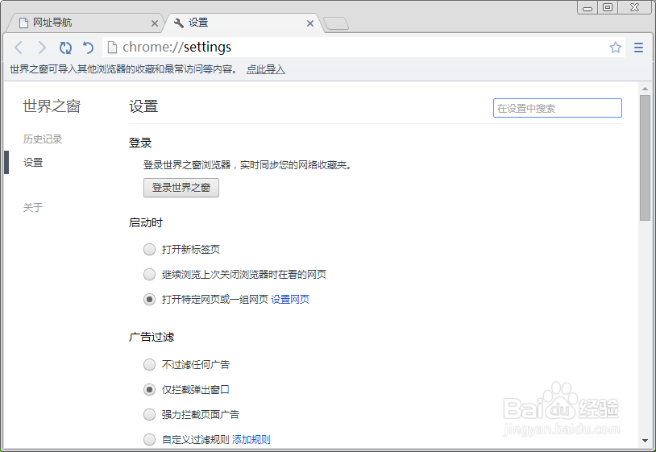Select 继续浏览上次关闭浏览器时在看的网页 option
This screenshot has width=656, height=452.
(149, 275)
